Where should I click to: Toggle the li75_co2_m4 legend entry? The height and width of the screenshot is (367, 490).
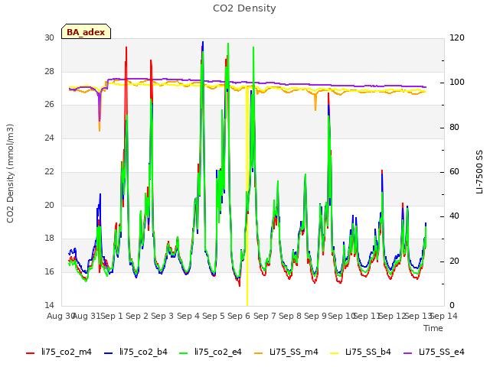(x=59, y=352)
